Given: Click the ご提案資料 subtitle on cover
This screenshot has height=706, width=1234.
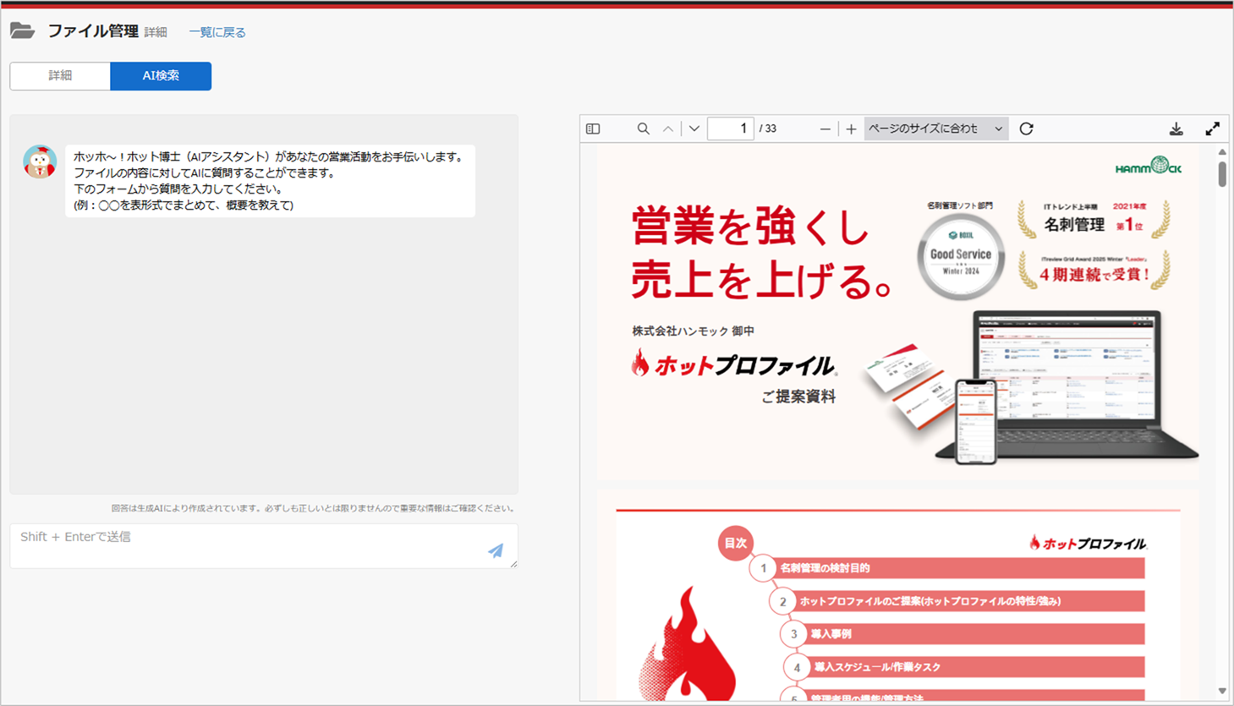Looking at the screenshot, I should click(798, 397).
